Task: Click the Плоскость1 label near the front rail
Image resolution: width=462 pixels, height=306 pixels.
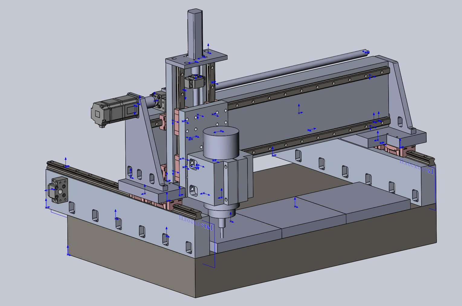Action: 196,222
